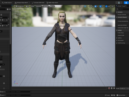Select the Preview Controller row

point(122,15)
